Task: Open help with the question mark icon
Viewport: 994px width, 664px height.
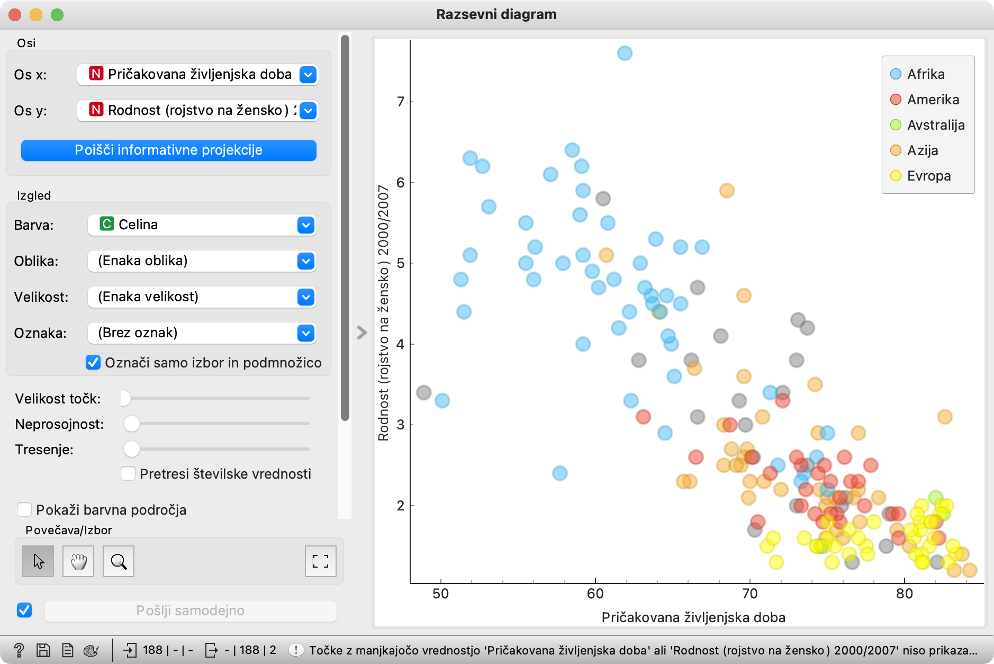Action: tap(19, 650)
